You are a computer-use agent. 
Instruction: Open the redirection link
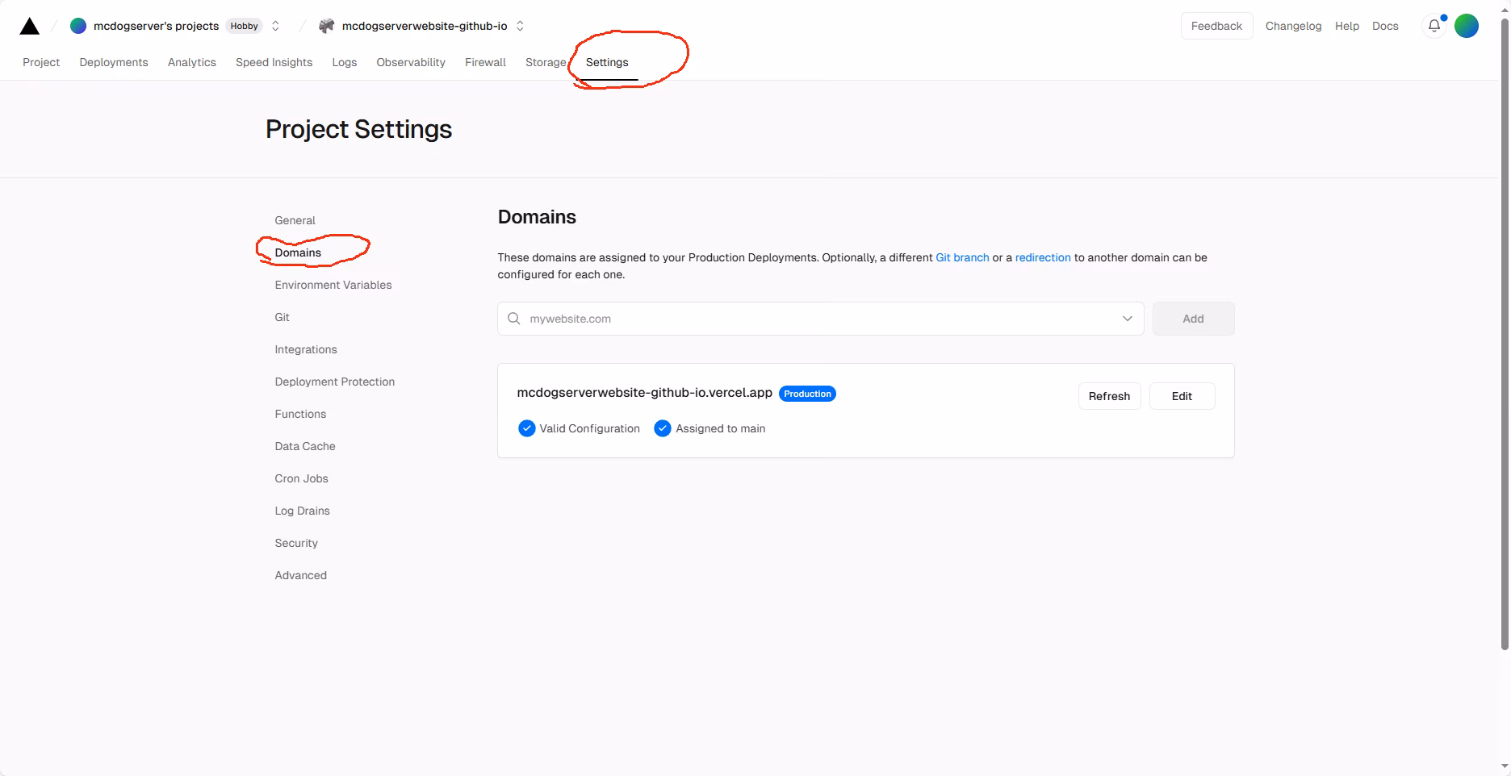tap(1042, 257)
